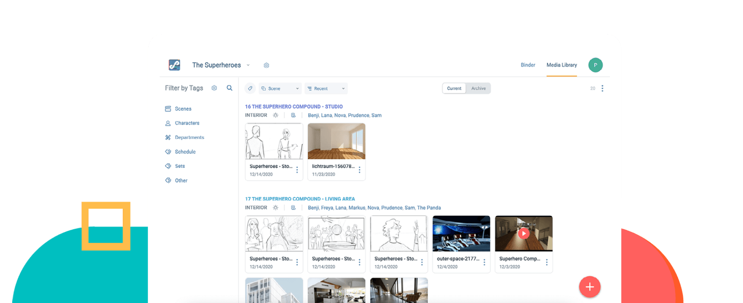Screen dimensions: 743x303
Task: Open the green P user avatar
Action: pyautogui.click(x=595, y=65)
